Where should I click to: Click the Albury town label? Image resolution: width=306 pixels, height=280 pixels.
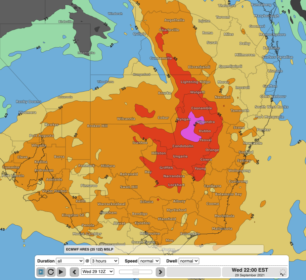pos(179,201)
